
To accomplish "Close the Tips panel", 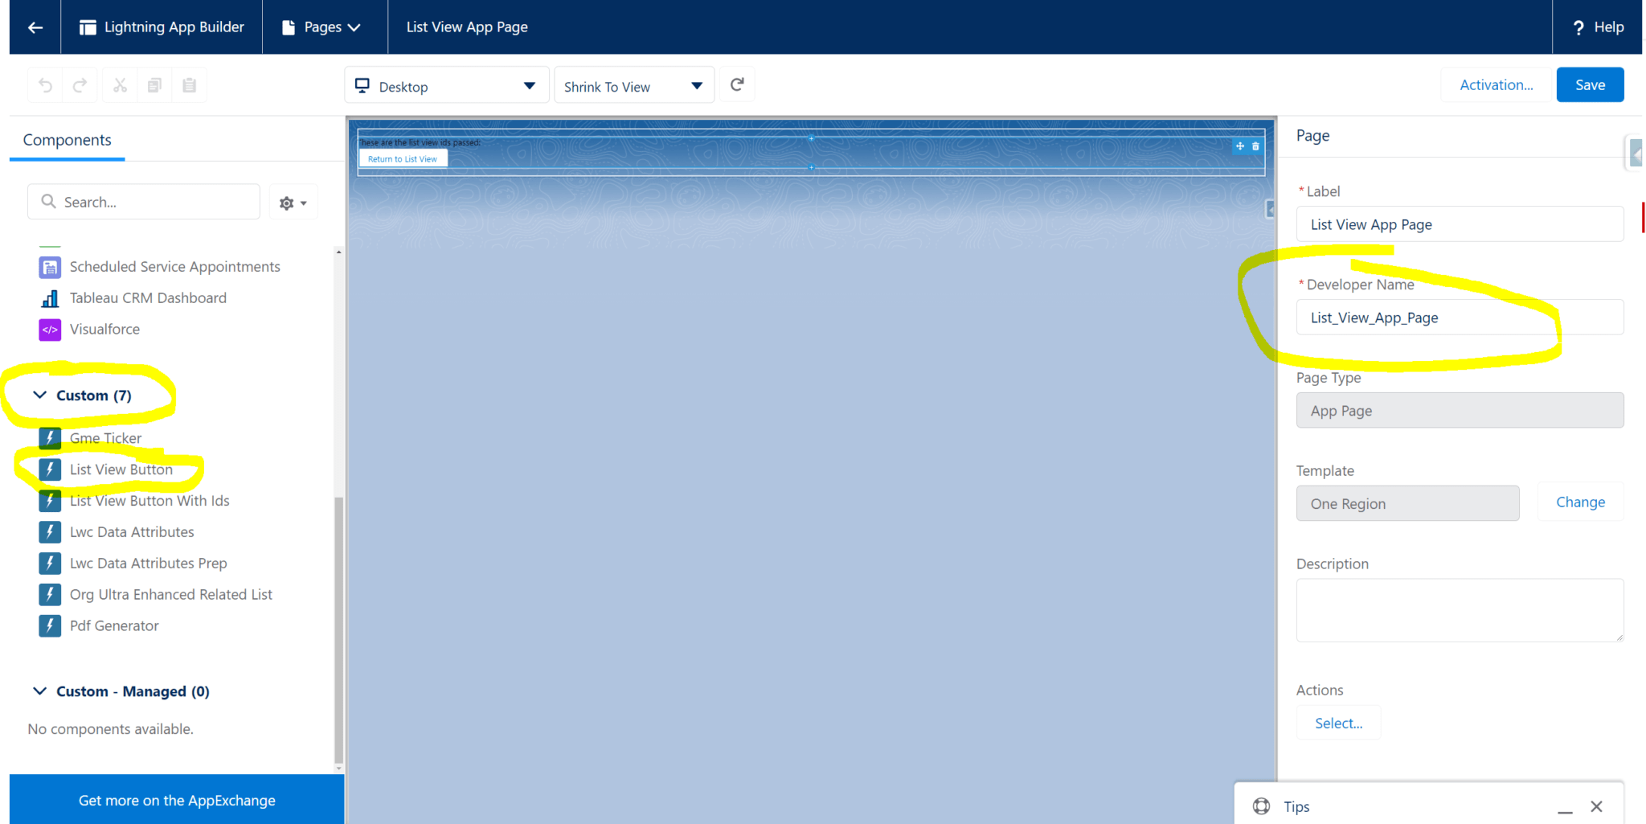I will (x=1597, y=806).
